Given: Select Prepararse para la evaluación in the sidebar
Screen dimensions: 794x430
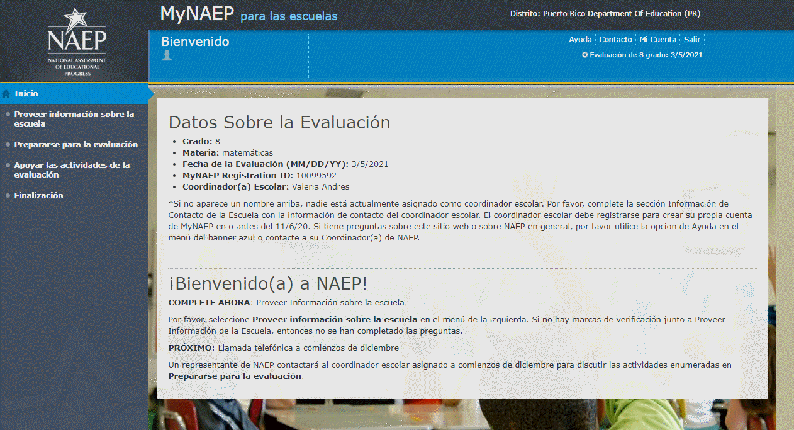Looking at the screenshot, I should 76,144.
